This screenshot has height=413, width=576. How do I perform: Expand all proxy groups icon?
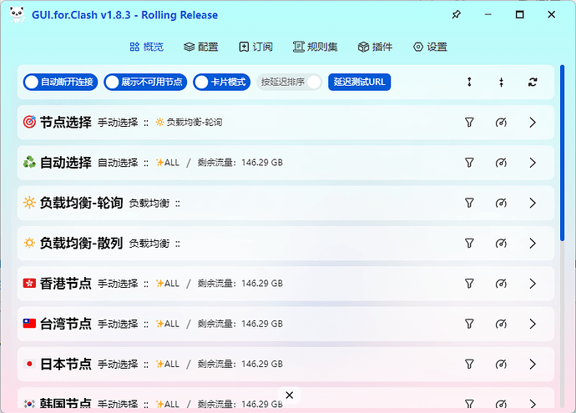pyautogui.click(x=469, y=82)
